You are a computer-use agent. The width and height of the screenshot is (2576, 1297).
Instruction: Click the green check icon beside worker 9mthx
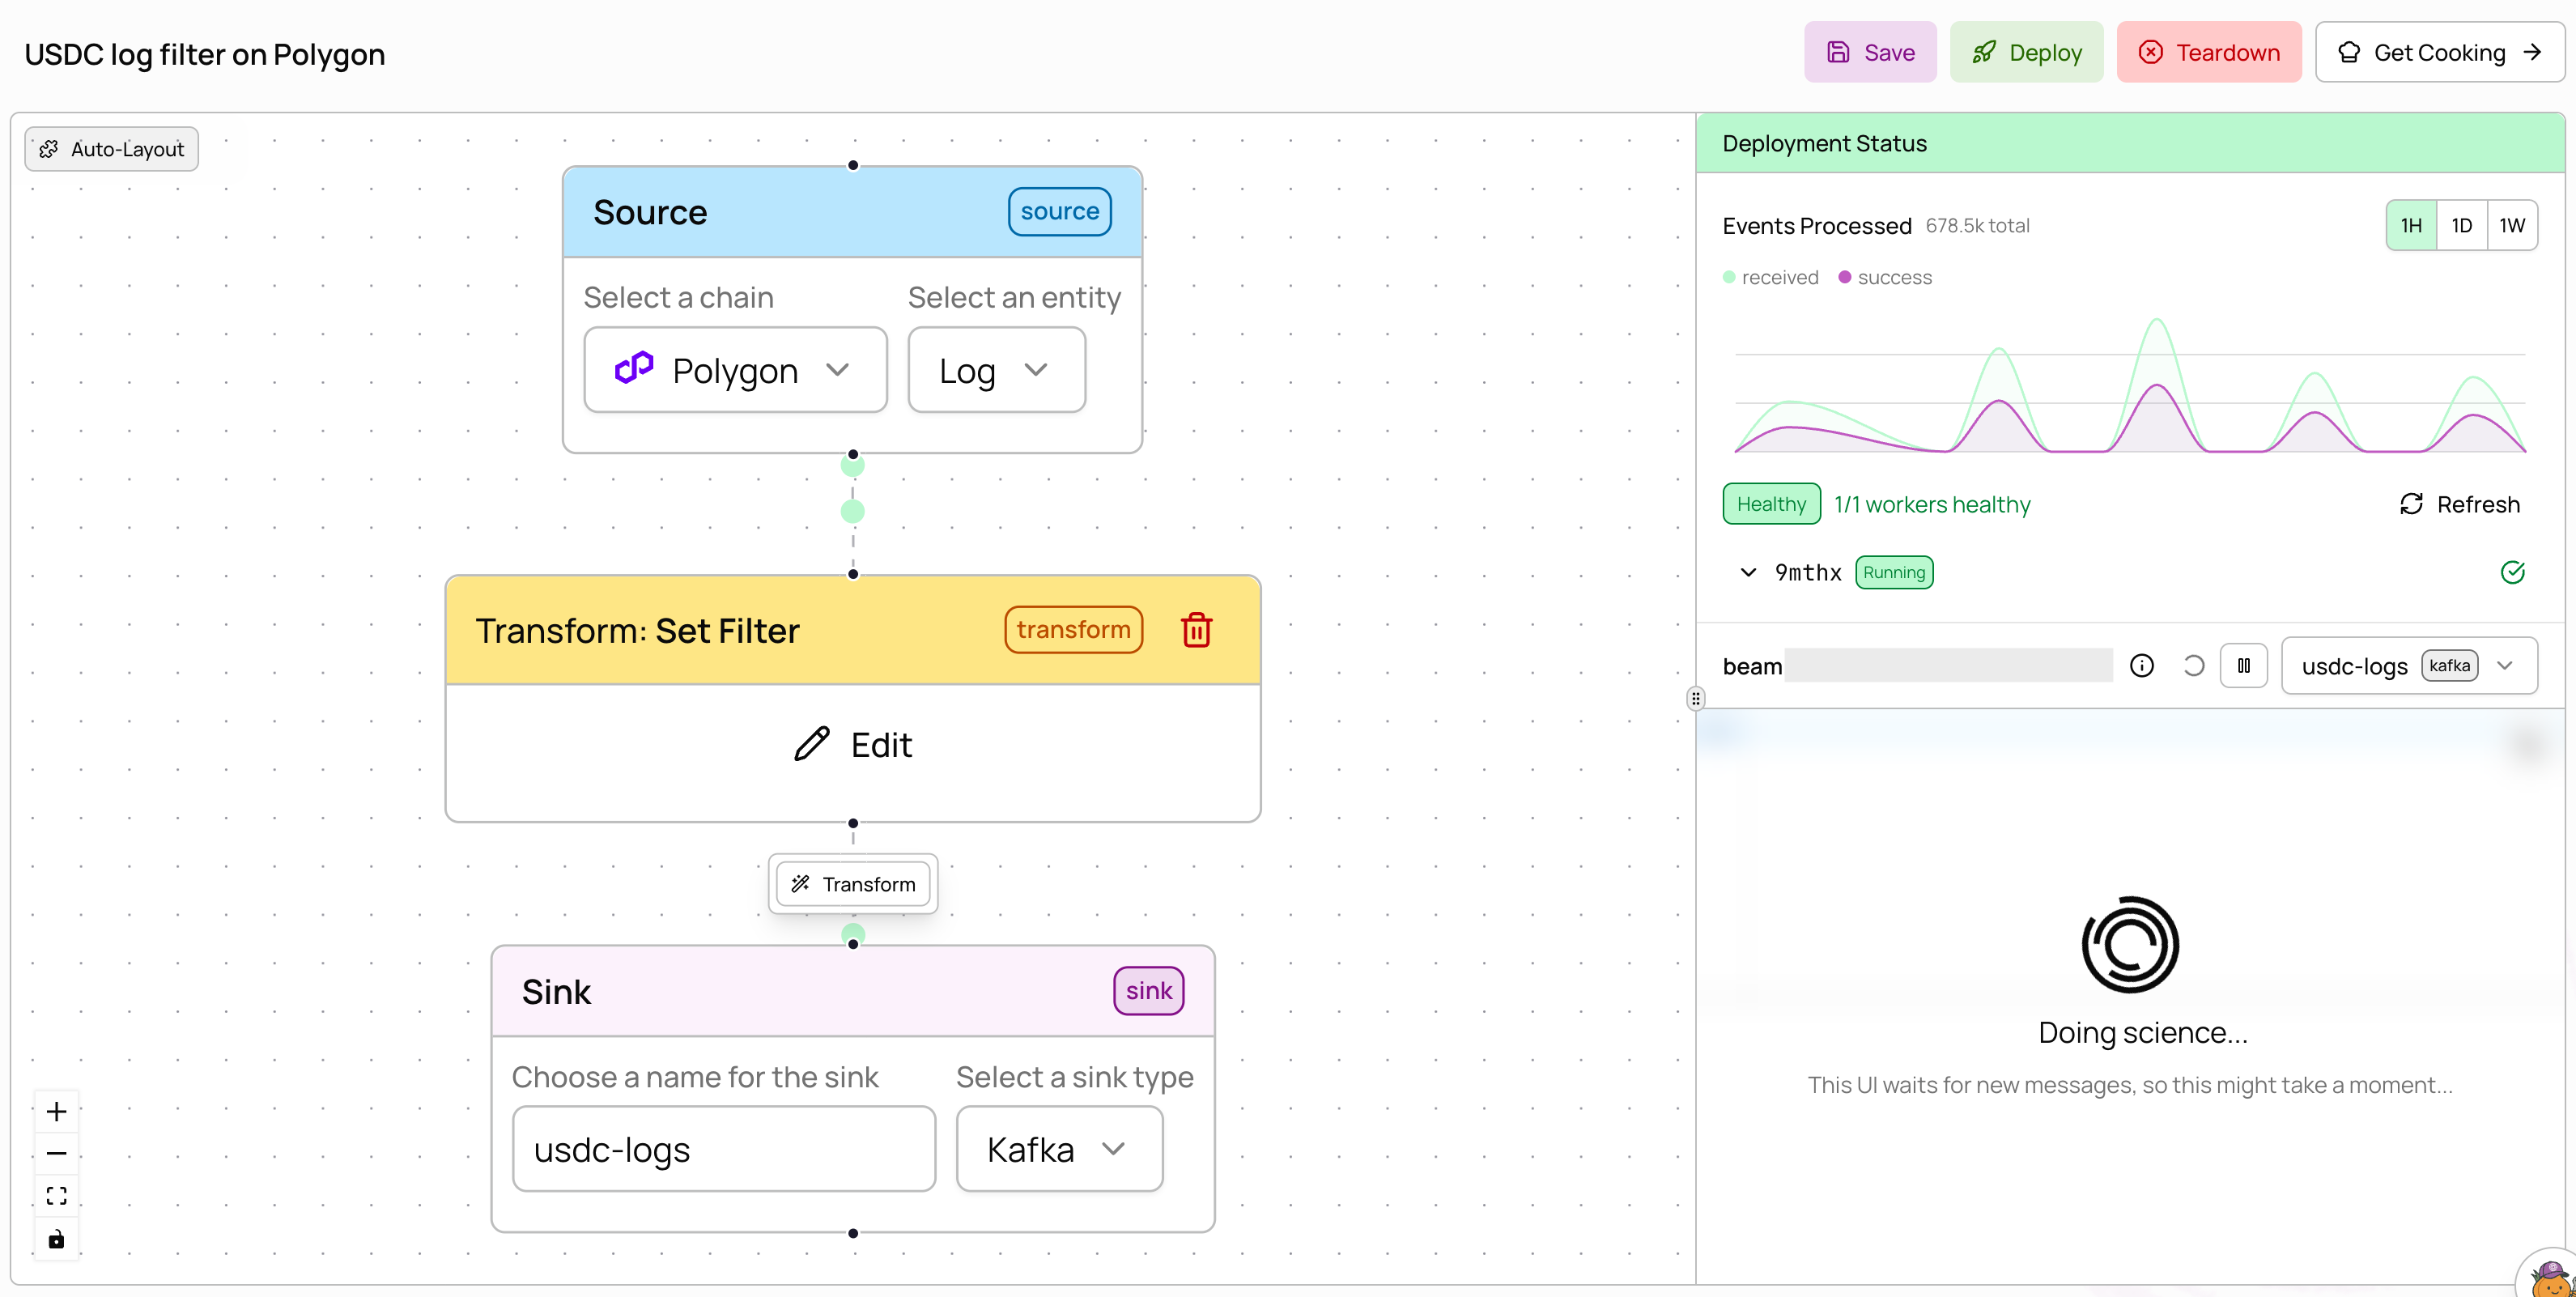click(x=2513, y=572)
